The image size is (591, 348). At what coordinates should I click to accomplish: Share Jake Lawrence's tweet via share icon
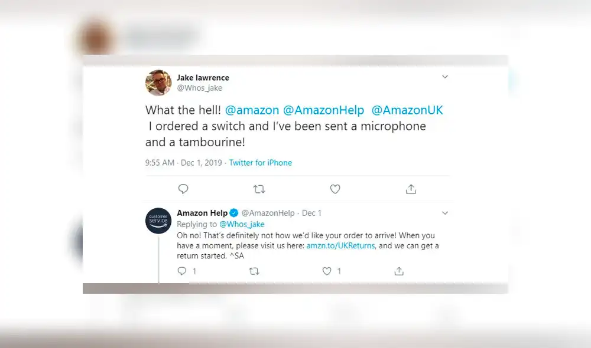pos(411,189)
